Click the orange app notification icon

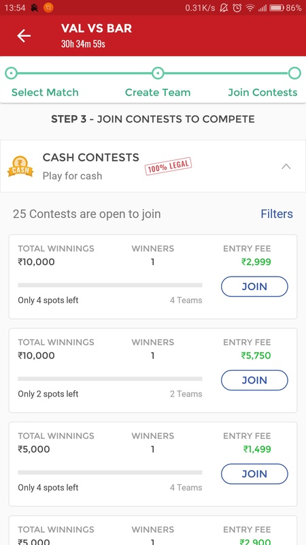pos(48,7)
